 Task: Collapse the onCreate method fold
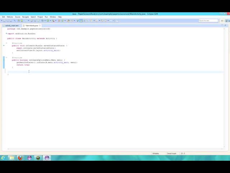coord(6,43)
